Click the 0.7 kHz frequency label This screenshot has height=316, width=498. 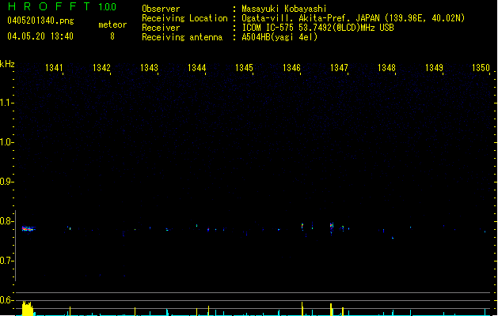[7, 261]
